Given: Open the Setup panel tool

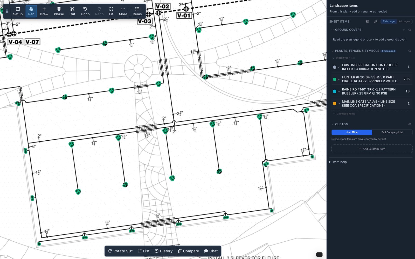Looking at the screenshot, I should (18, 11).
